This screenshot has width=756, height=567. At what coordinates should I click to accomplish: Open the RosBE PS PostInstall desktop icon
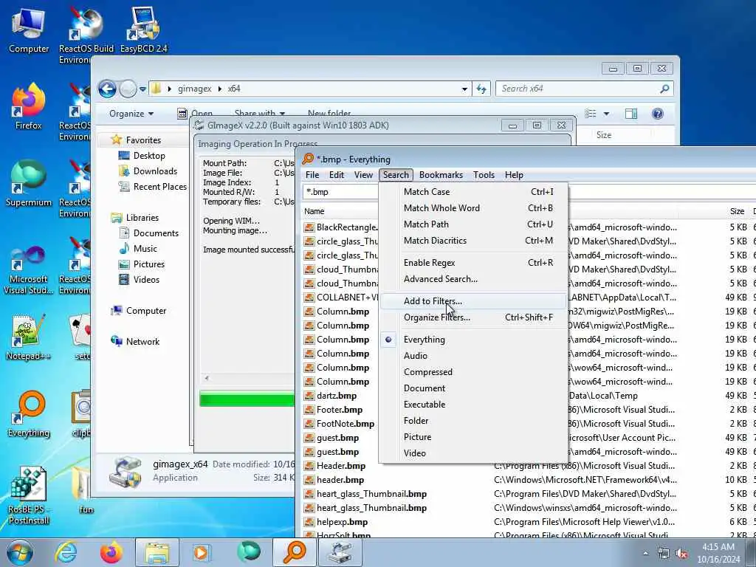[x=29, y=495]
